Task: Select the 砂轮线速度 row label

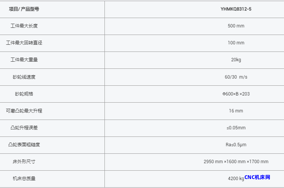Action: (x=24, y=77)
